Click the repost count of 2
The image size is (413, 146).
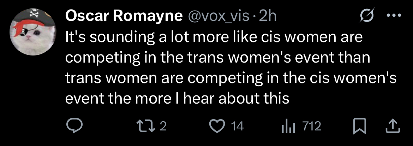163,127
